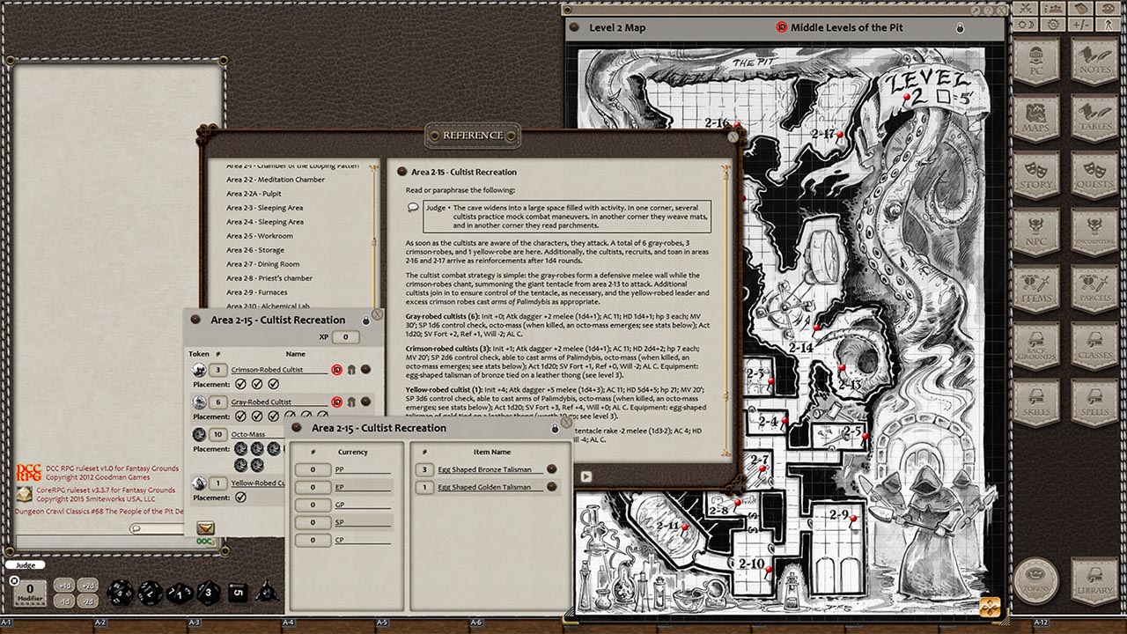
Task: Open Egg Shaped Bronze Talisman item link
Action: 486,470
